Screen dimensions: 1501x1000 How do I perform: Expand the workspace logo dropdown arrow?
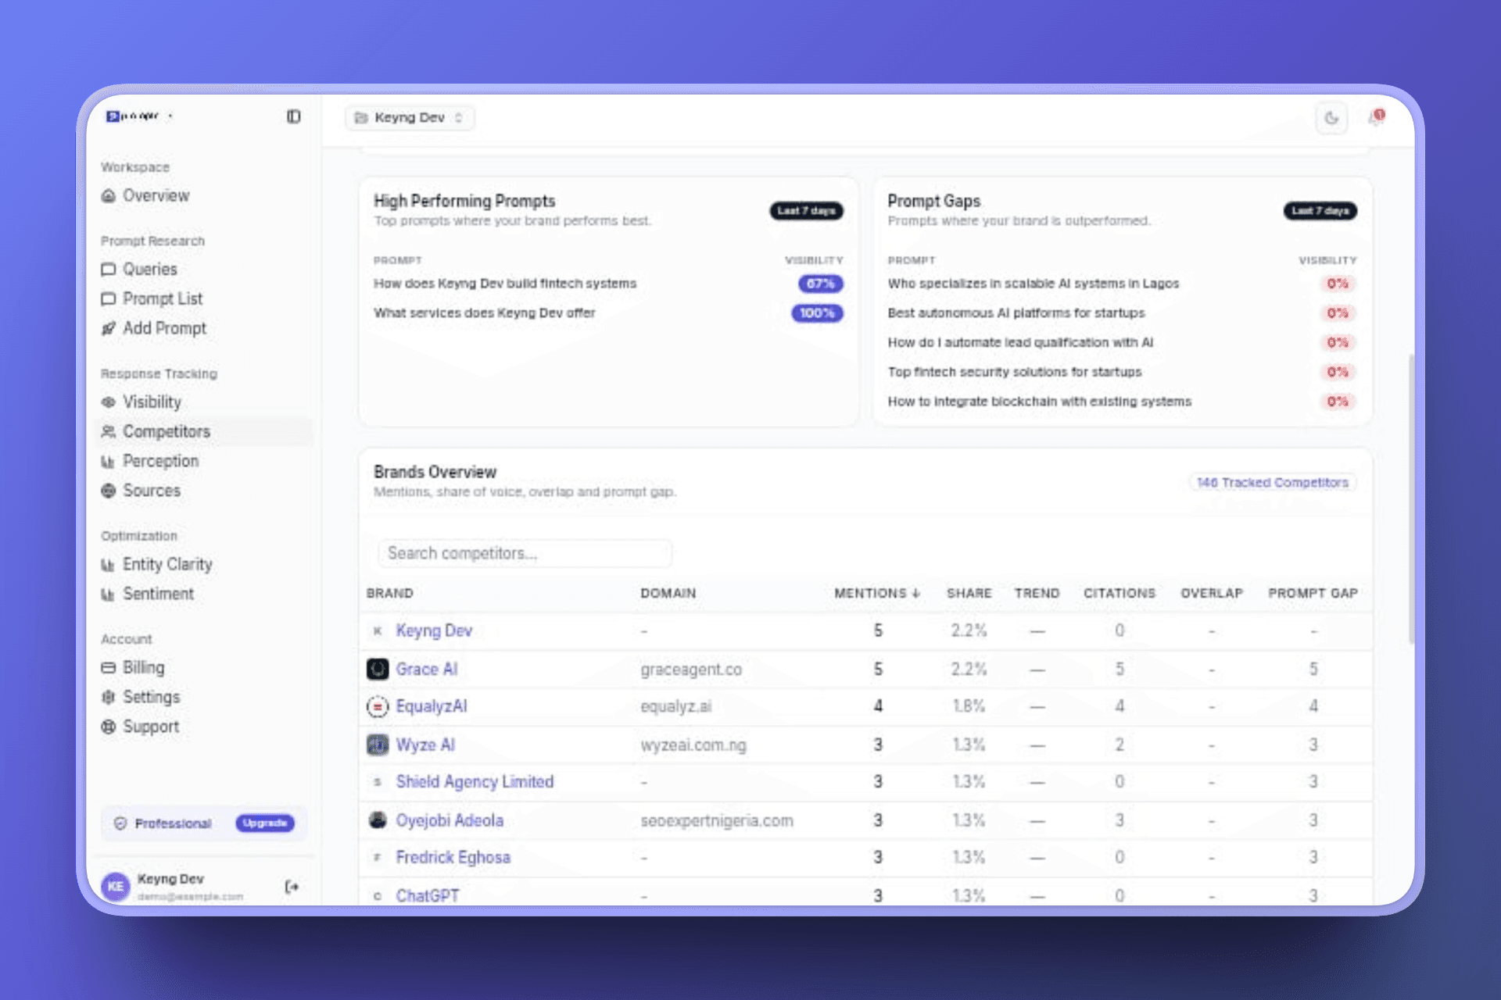(x=170, y=116)
